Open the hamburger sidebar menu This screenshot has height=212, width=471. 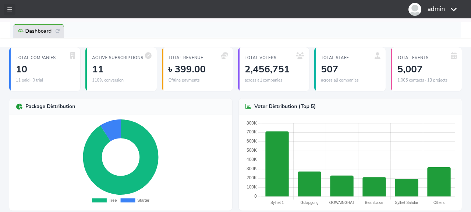click(x=10, y=9)
